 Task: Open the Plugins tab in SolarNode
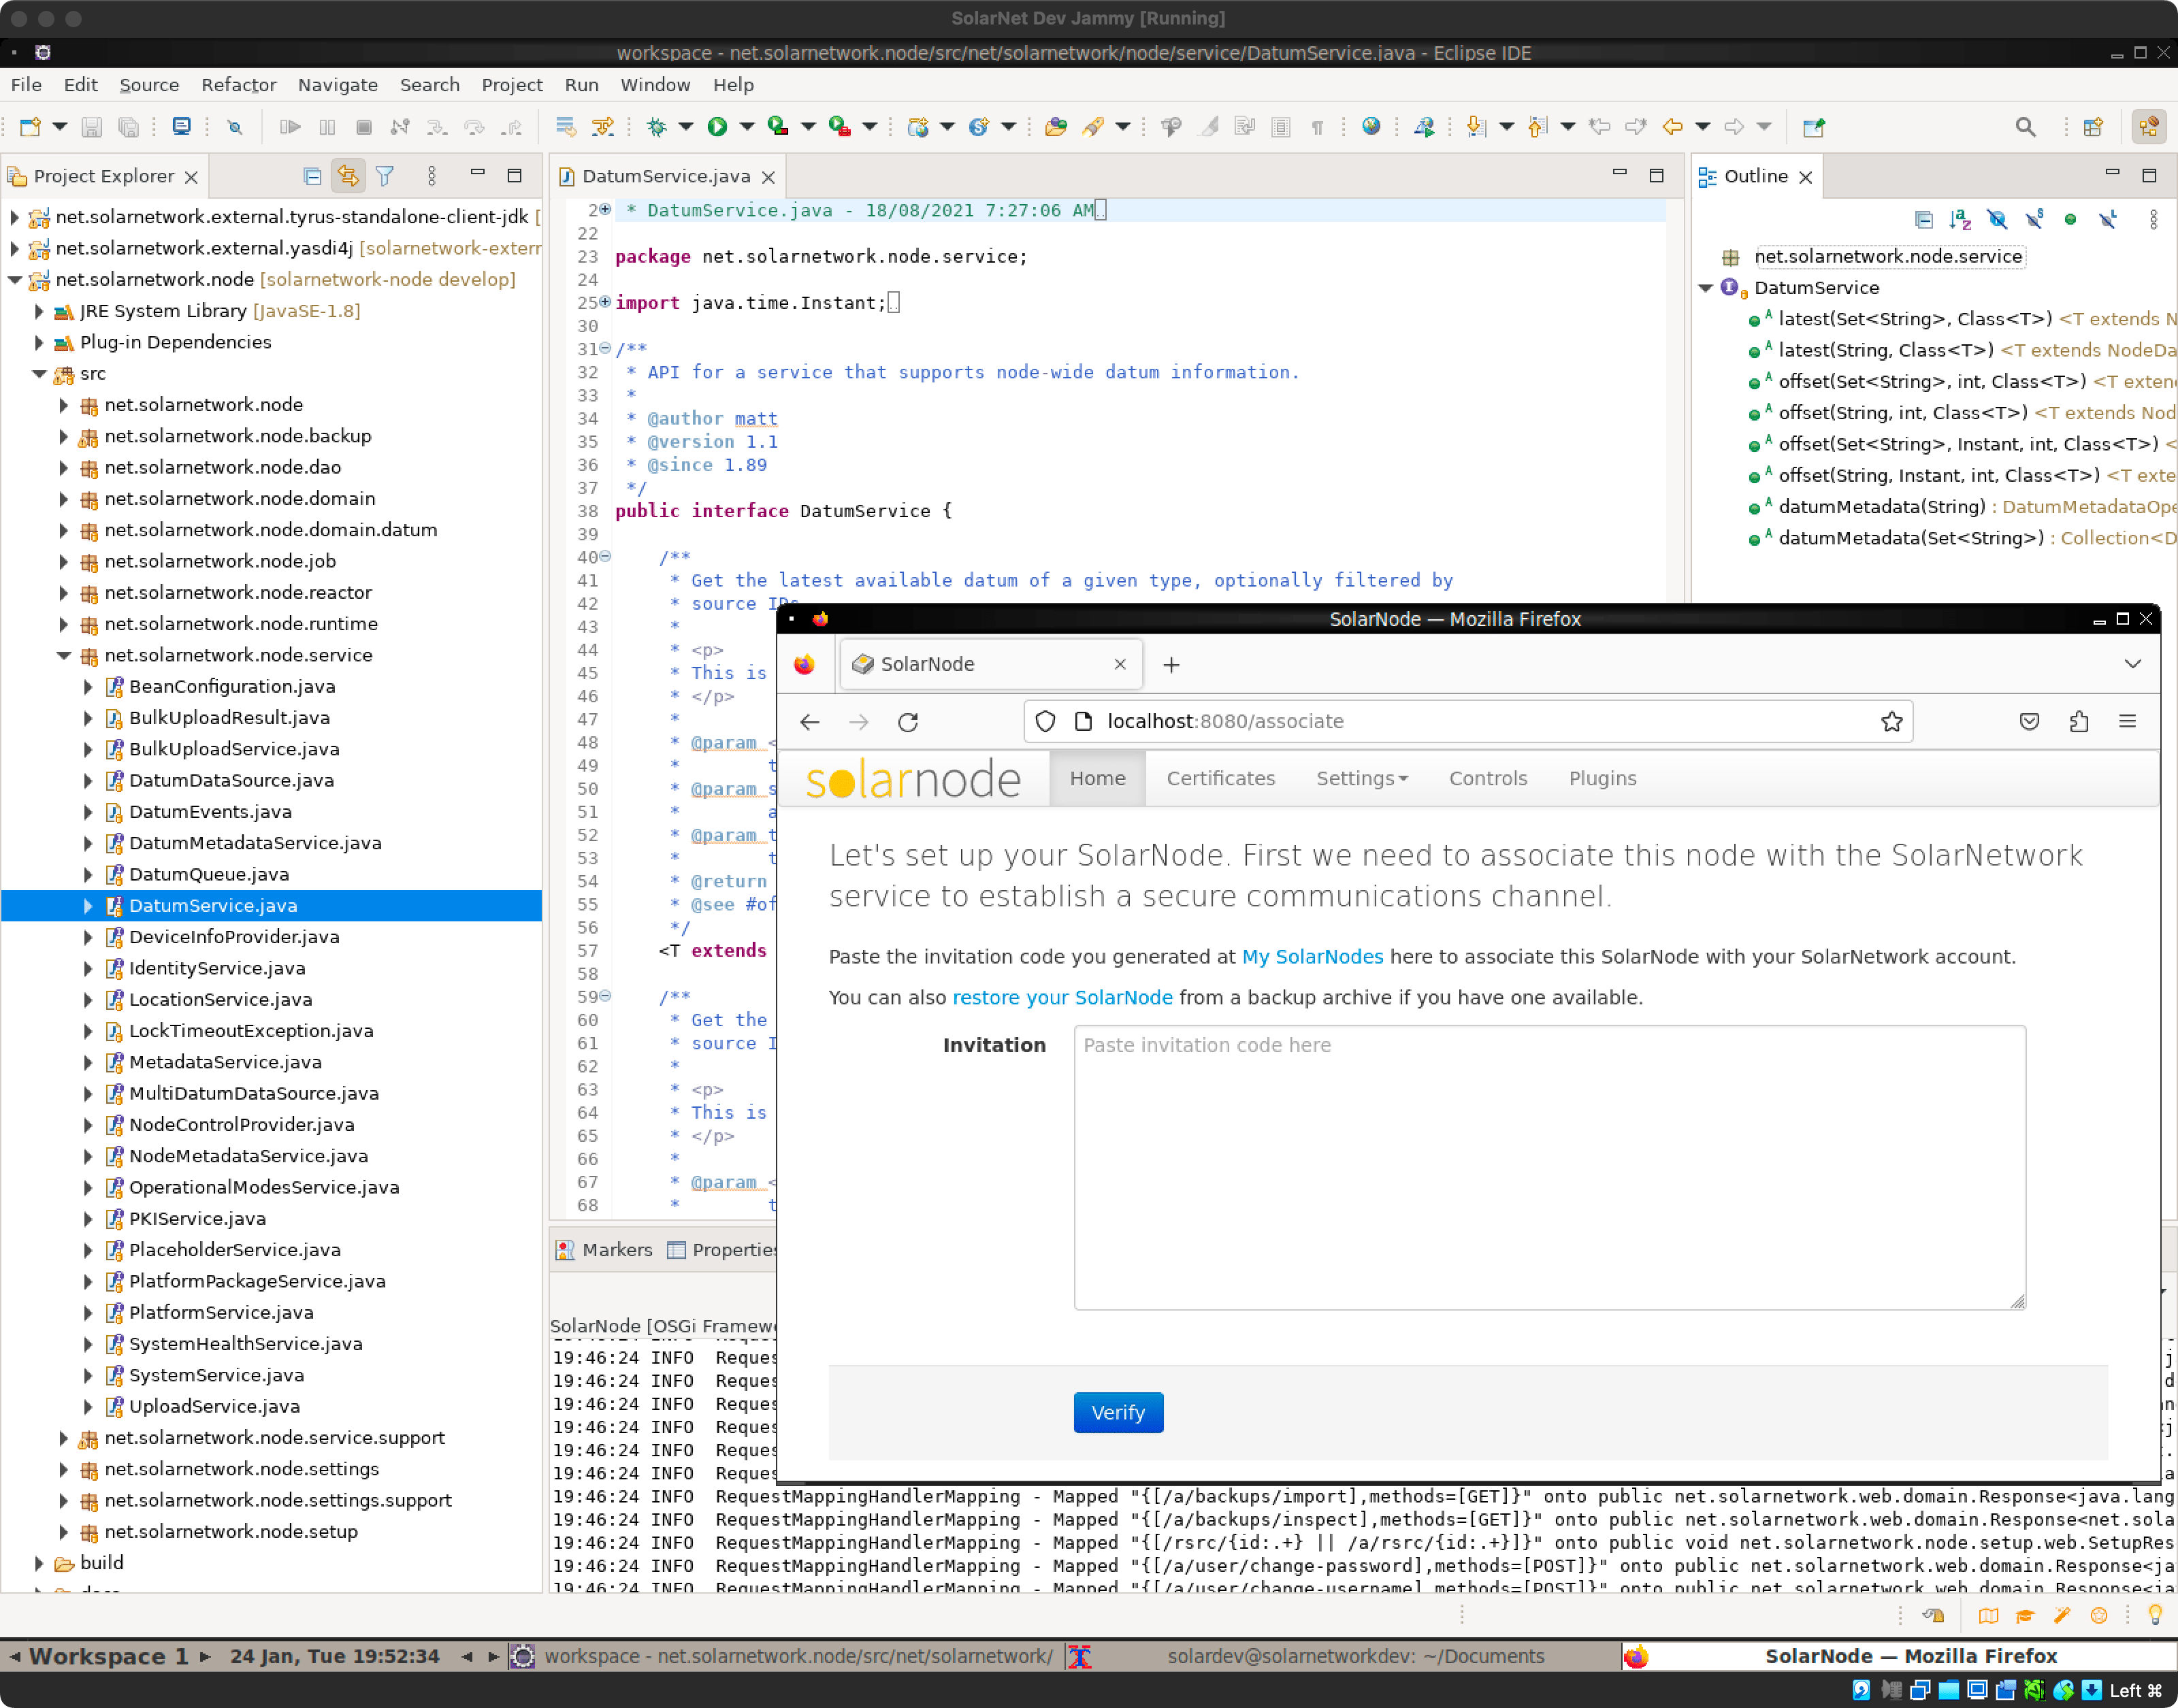(x=1602, y=778)
